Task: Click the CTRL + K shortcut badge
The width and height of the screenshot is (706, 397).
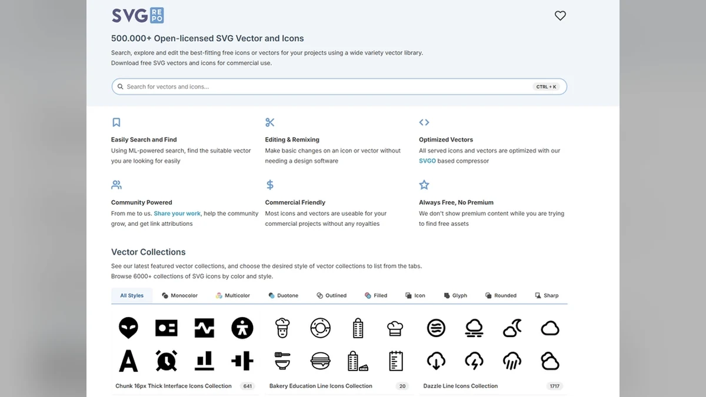Action: 547,86
